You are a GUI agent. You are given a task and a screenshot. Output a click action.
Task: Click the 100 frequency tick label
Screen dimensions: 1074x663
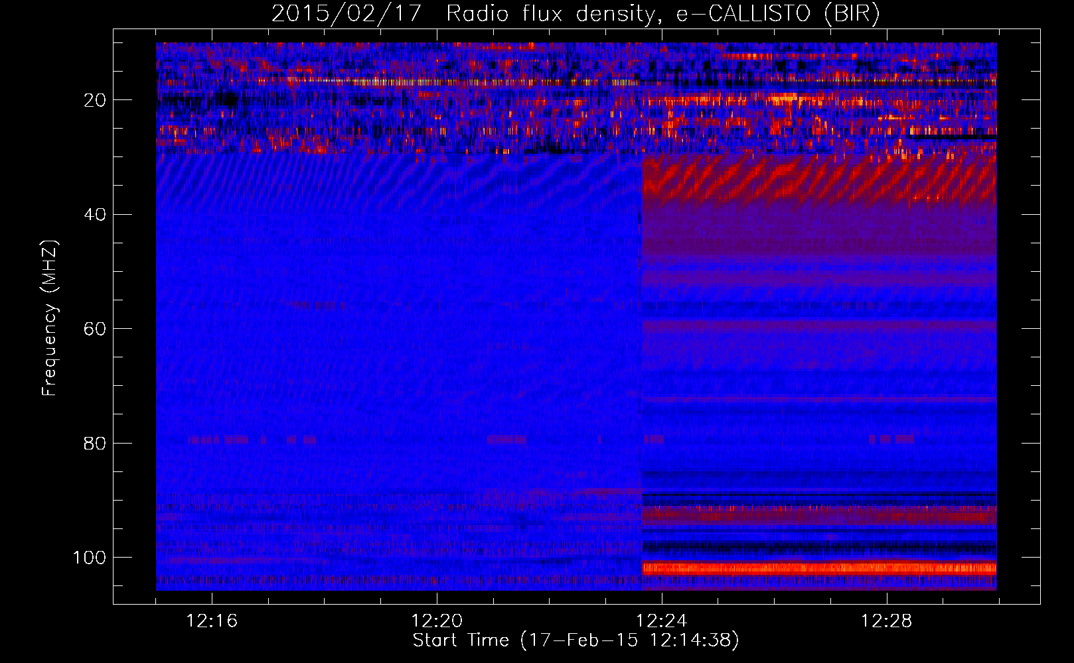[x=90, y=558]
